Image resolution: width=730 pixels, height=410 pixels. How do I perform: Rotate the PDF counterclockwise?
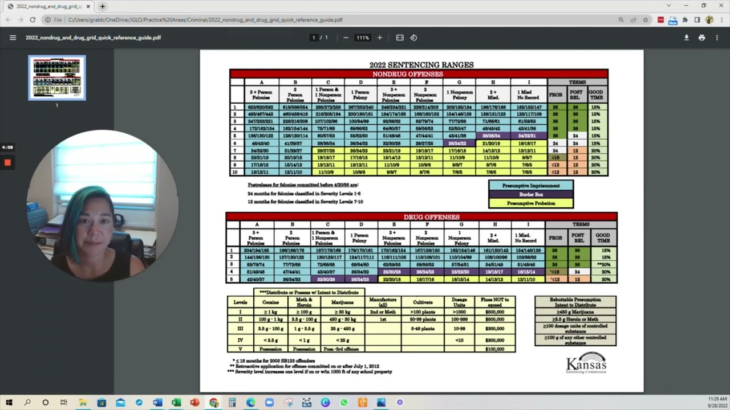coord(413,38)
